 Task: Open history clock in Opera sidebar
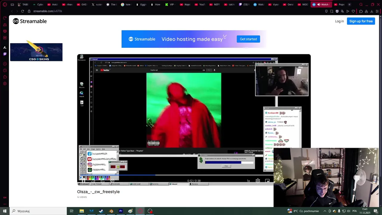click(5, 70)
